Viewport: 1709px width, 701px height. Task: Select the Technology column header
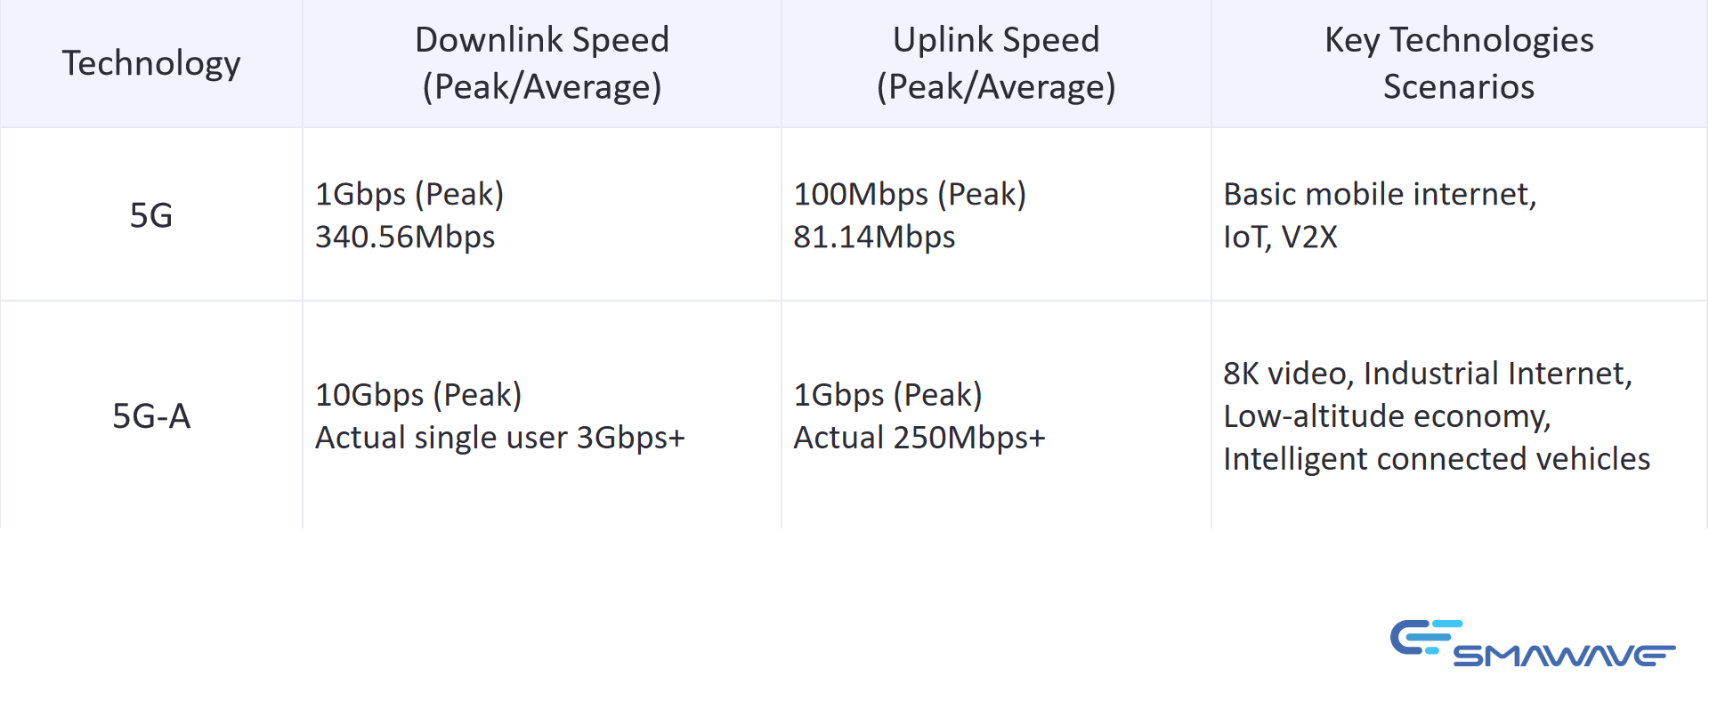pyautogui.click(x=151, y=63)
